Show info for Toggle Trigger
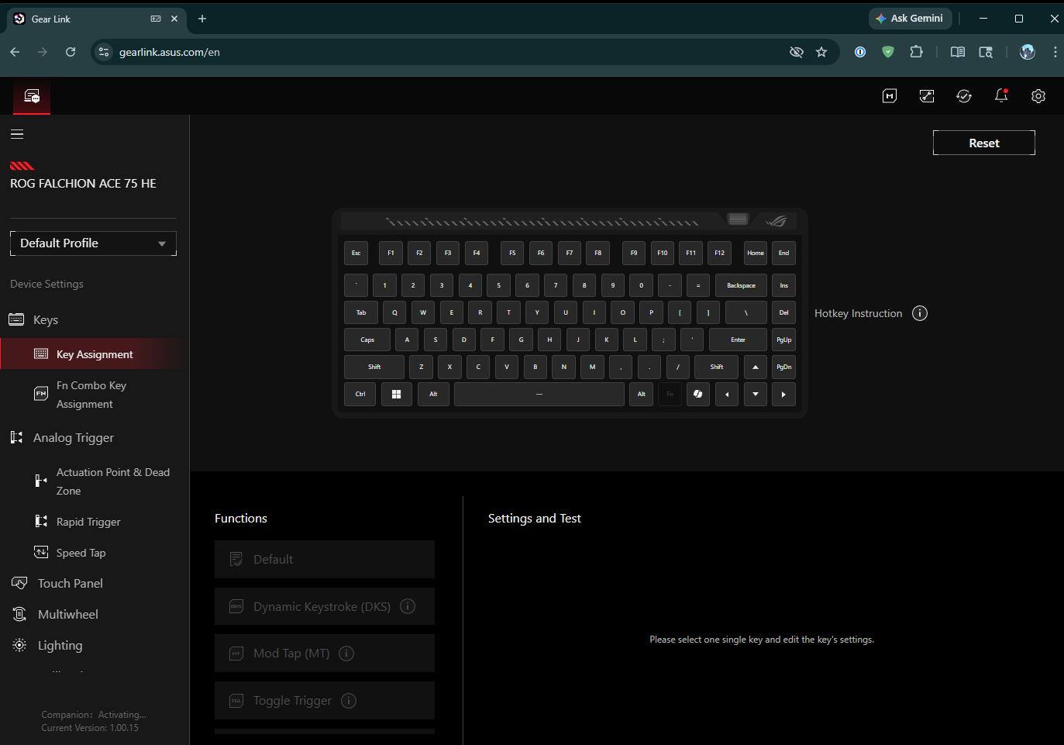Viewport: 1064px width, 745px height. (349, 701)
